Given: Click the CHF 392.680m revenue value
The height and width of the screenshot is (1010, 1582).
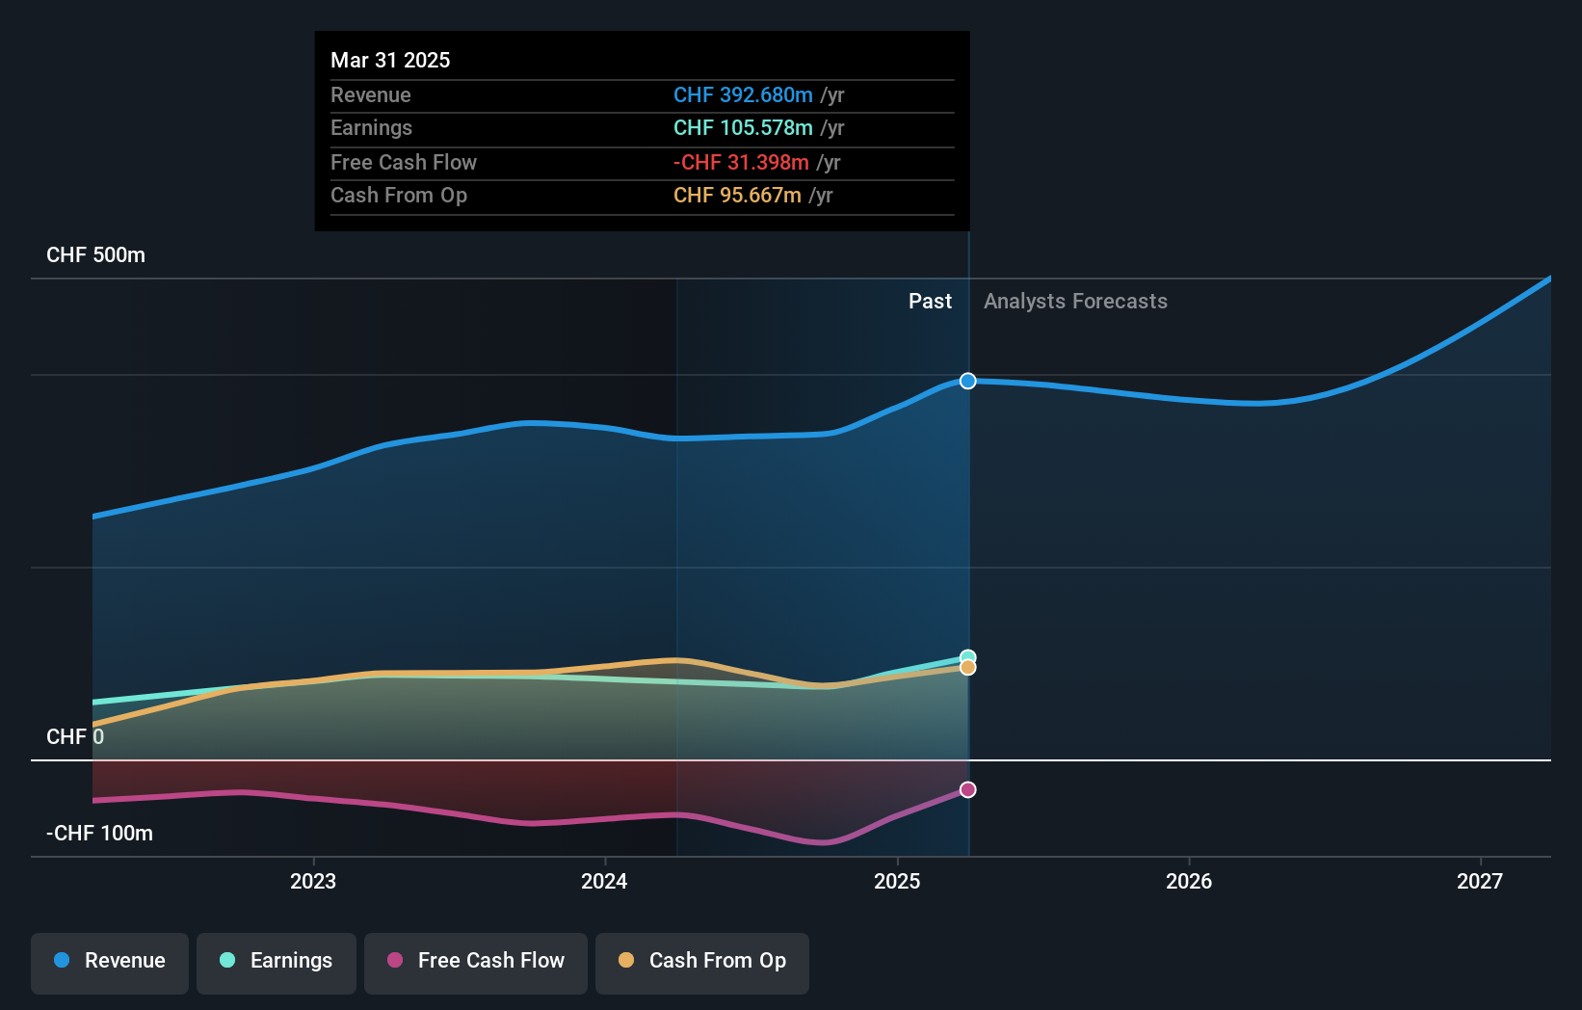Looking at the screenshot, I should point(741,95).
